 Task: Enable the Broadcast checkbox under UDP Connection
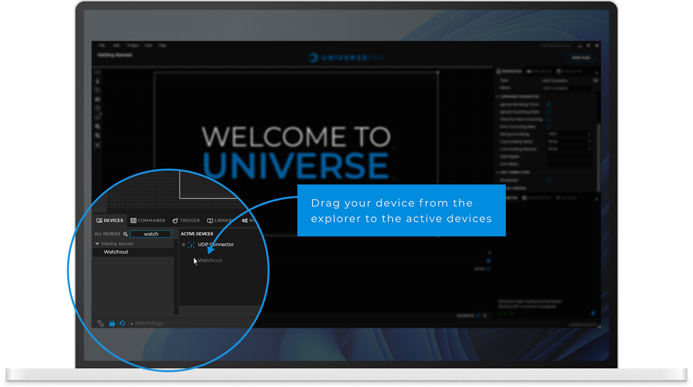549,180
